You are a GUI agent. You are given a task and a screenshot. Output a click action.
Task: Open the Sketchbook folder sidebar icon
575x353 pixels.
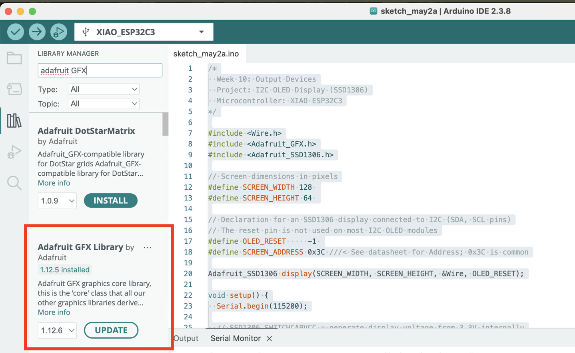14,58
